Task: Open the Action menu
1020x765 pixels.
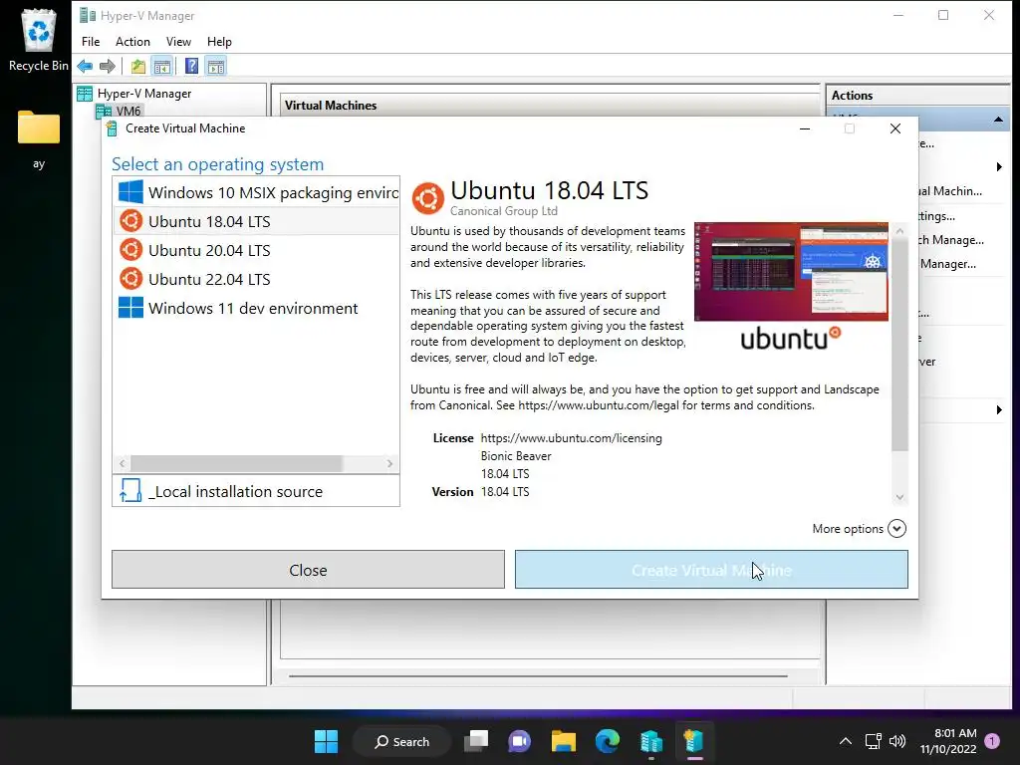Action: click(132, 42)
